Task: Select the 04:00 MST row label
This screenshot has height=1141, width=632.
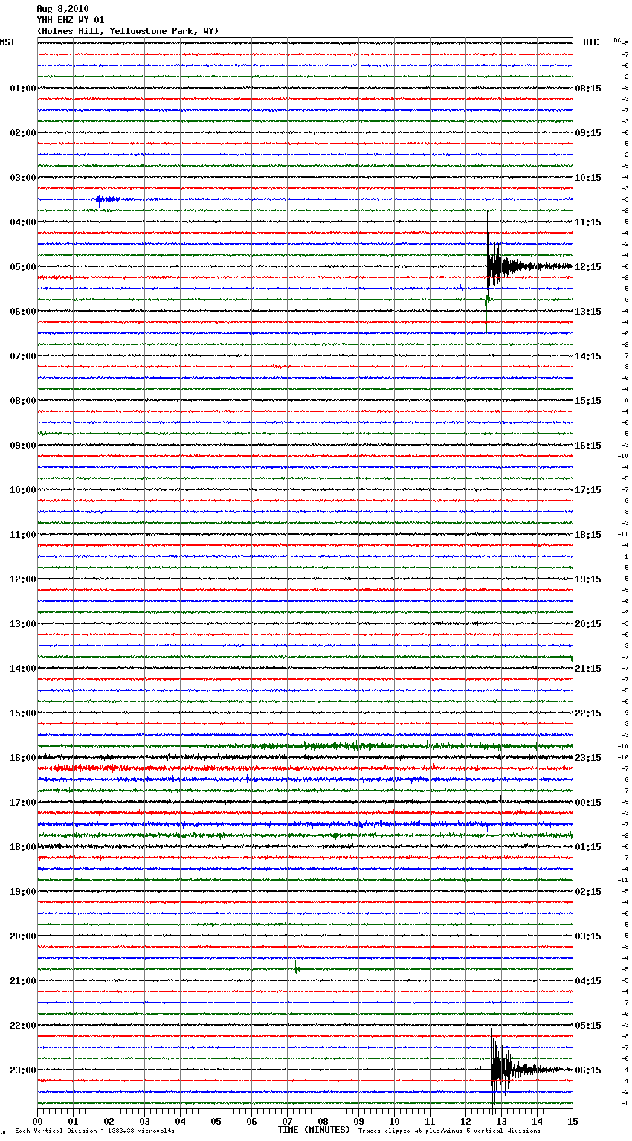Action: pos(23,222)
